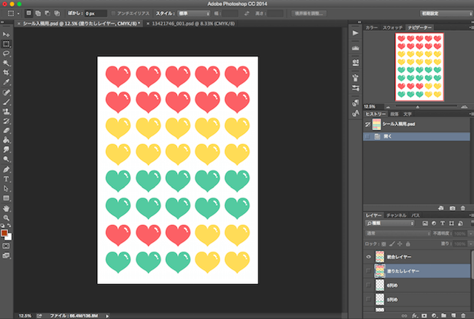Toggle lock image pixels brush icon

[x=392, y=244]
